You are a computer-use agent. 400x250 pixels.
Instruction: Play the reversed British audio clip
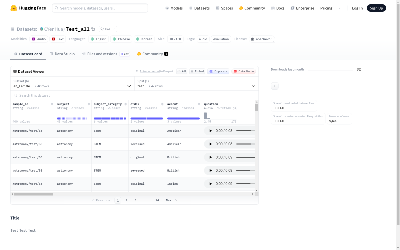[x=210, y=170]
